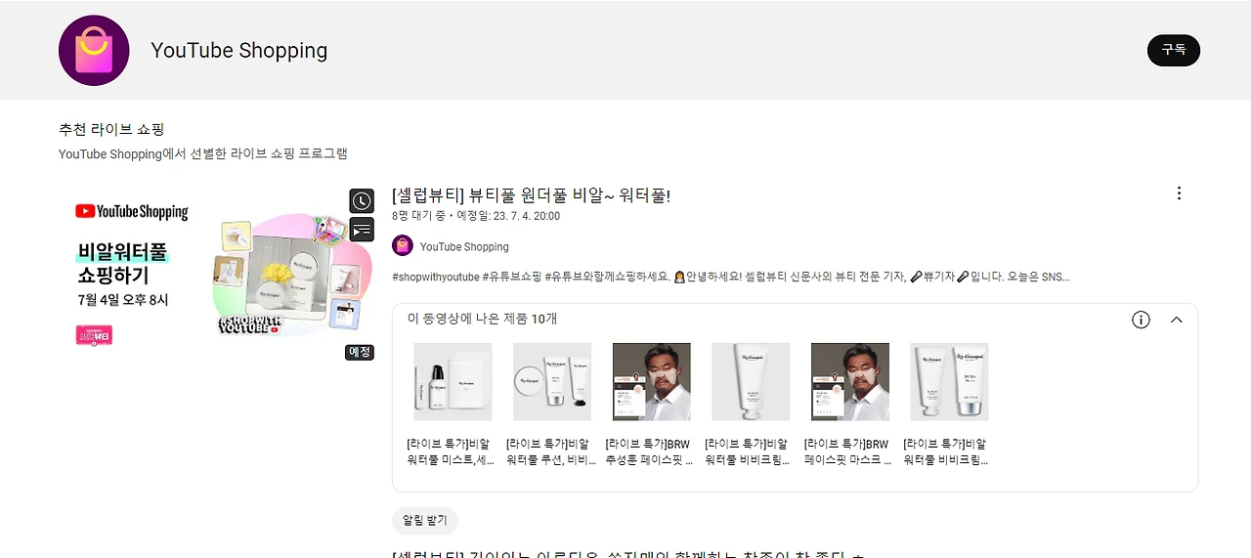Screen dimensions: 1251x558
Task: Click the 예정 badge on the thumbnail
Action: 360,352
